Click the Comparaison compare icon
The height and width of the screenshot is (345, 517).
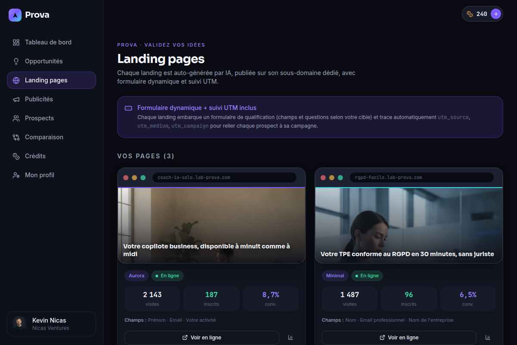click(x=16, y=137)
